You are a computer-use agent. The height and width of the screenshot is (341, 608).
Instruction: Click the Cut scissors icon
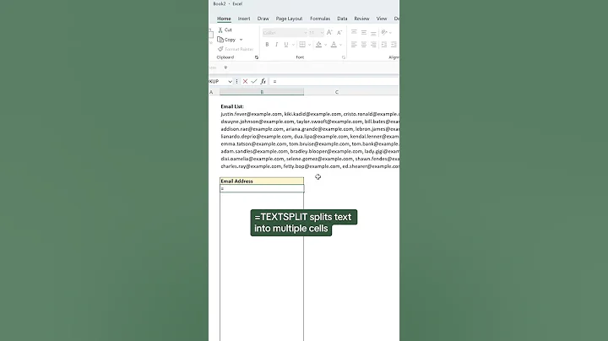coord(220,30)
